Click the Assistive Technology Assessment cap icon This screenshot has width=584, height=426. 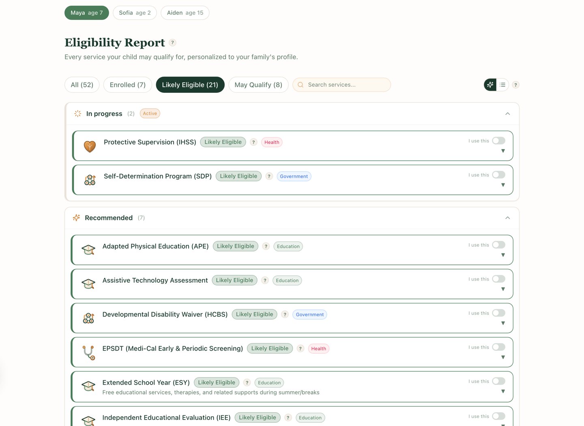[x=88, y=284]
